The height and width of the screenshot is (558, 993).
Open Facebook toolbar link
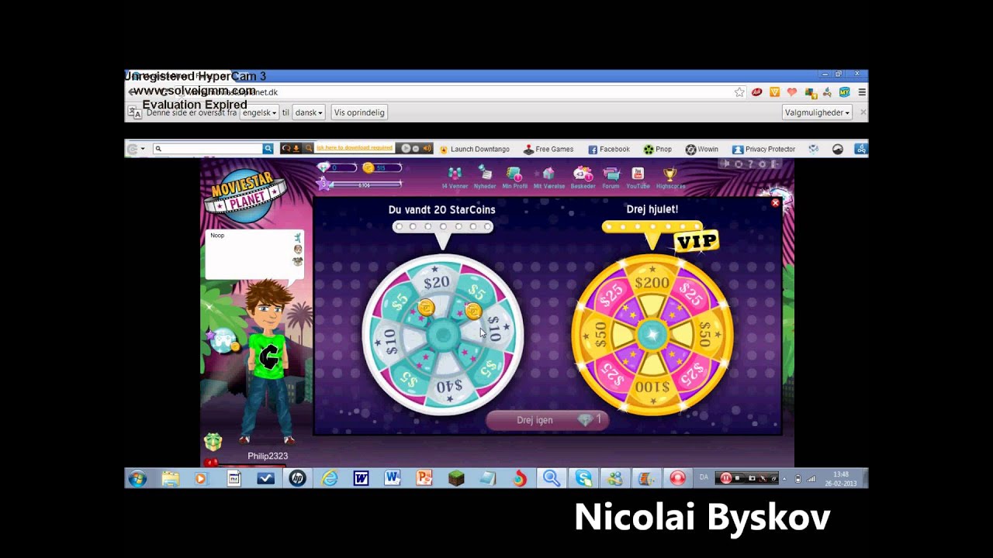pos(609,149)
